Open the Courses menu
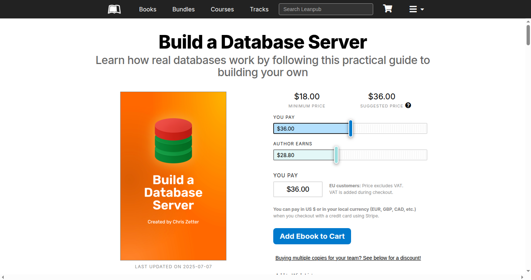This screenshot has width=531, height=280. point(222,9)
